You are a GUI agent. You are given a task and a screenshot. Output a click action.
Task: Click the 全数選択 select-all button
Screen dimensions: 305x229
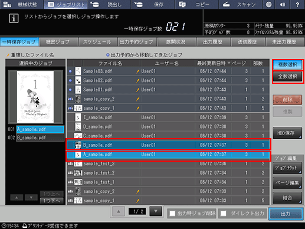click(287, 77)
